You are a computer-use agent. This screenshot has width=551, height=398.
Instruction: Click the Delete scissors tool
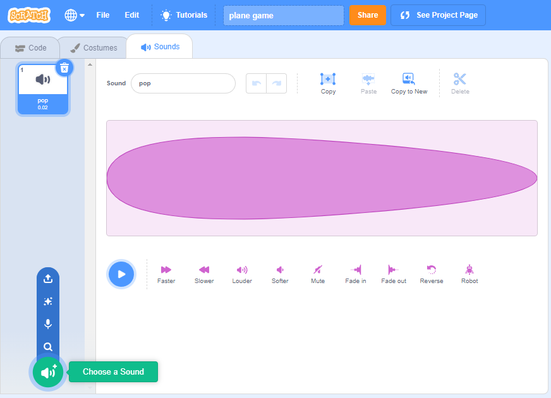(460, 83)
